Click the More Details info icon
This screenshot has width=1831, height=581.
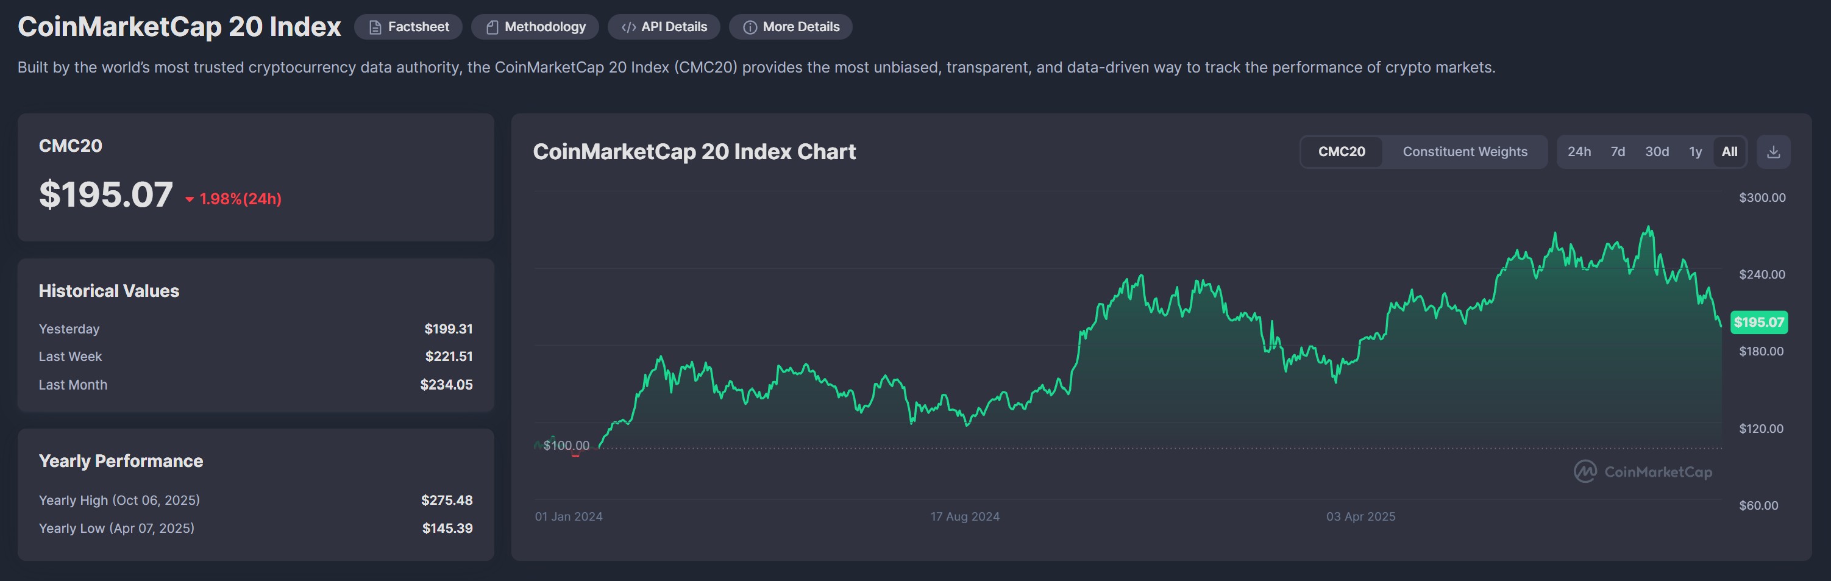point(750,27)
